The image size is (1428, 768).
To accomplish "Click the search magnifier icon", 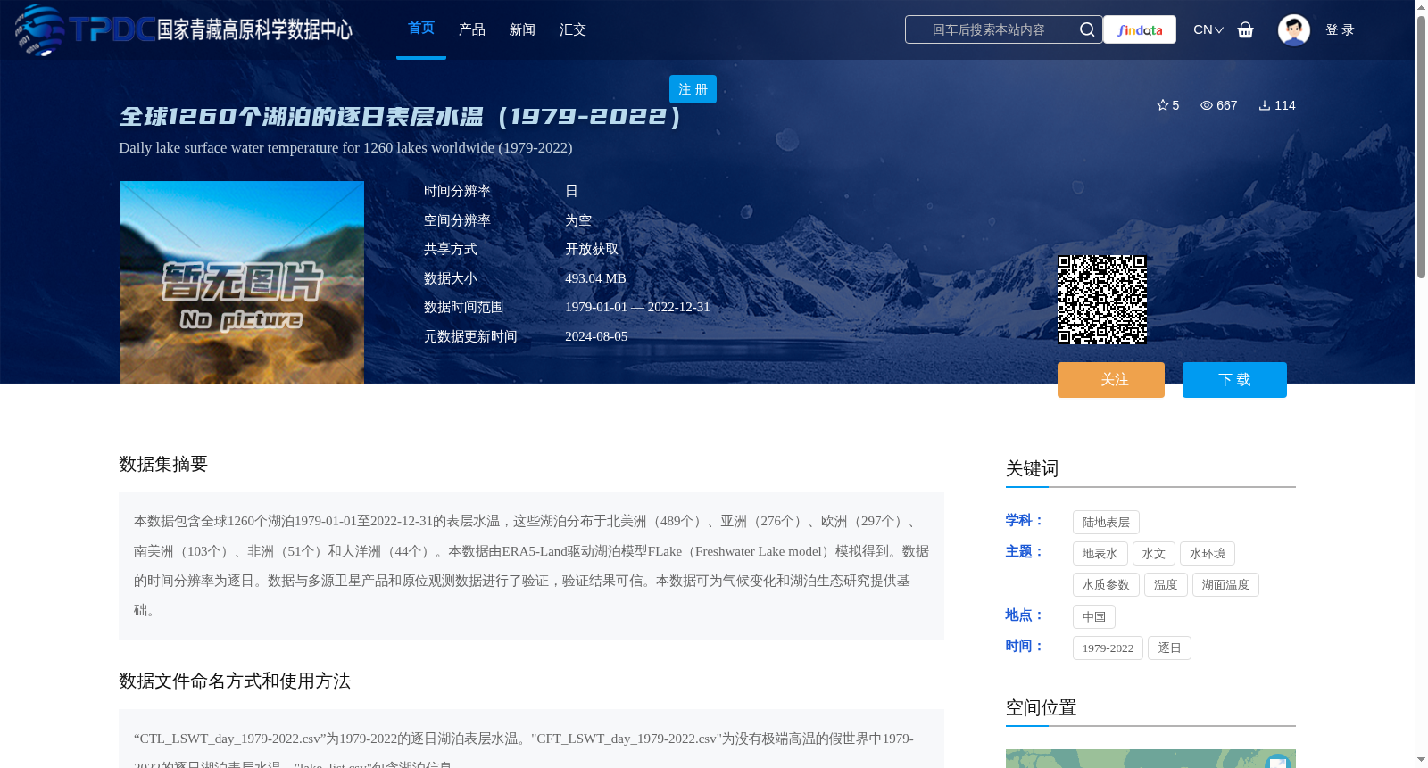I will (1087, 29).
